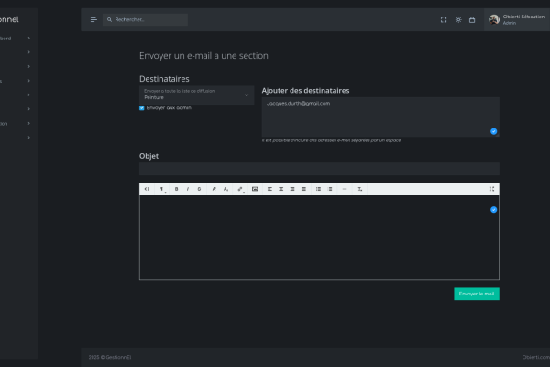Image resolution: width=550 pixels, height=367 pixels.
Task: Click the Envoyer le mail button
Action: (476, 294)
